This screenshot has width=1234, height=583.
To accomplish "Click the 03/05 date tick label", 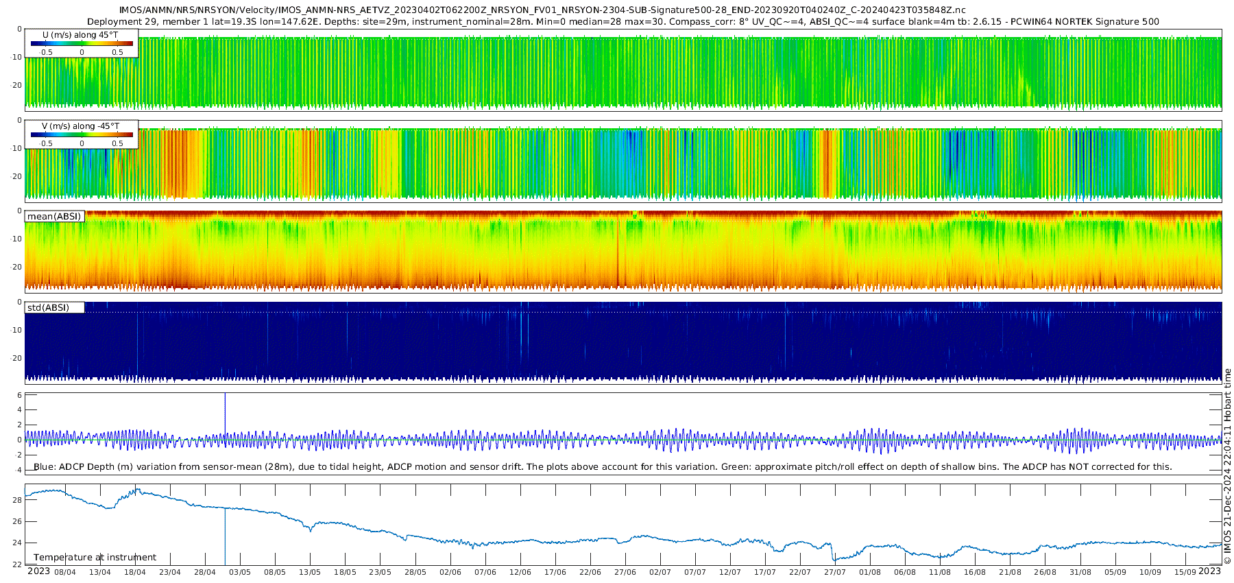I will tap(240, 572).
